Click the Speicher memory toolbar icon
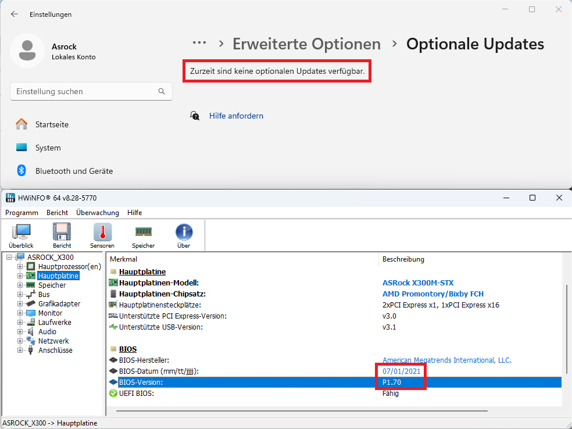The height and width of the screenshot is (429, 572). click(x=143, y=235)
